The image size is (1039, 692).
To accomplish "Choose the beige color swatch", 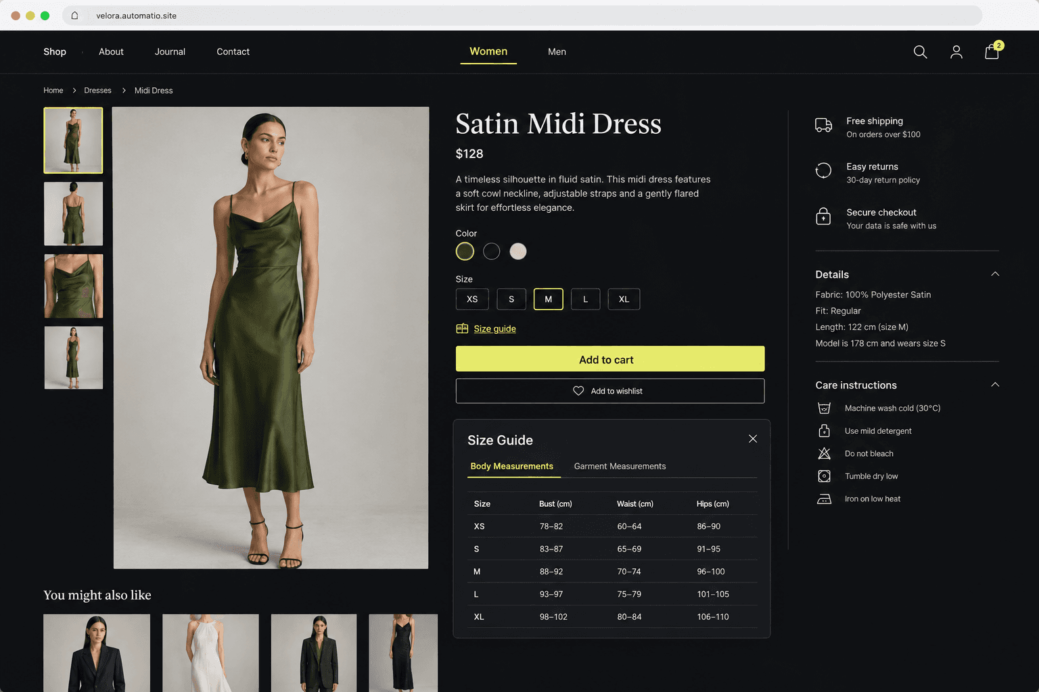I will (x=518, y=251).
